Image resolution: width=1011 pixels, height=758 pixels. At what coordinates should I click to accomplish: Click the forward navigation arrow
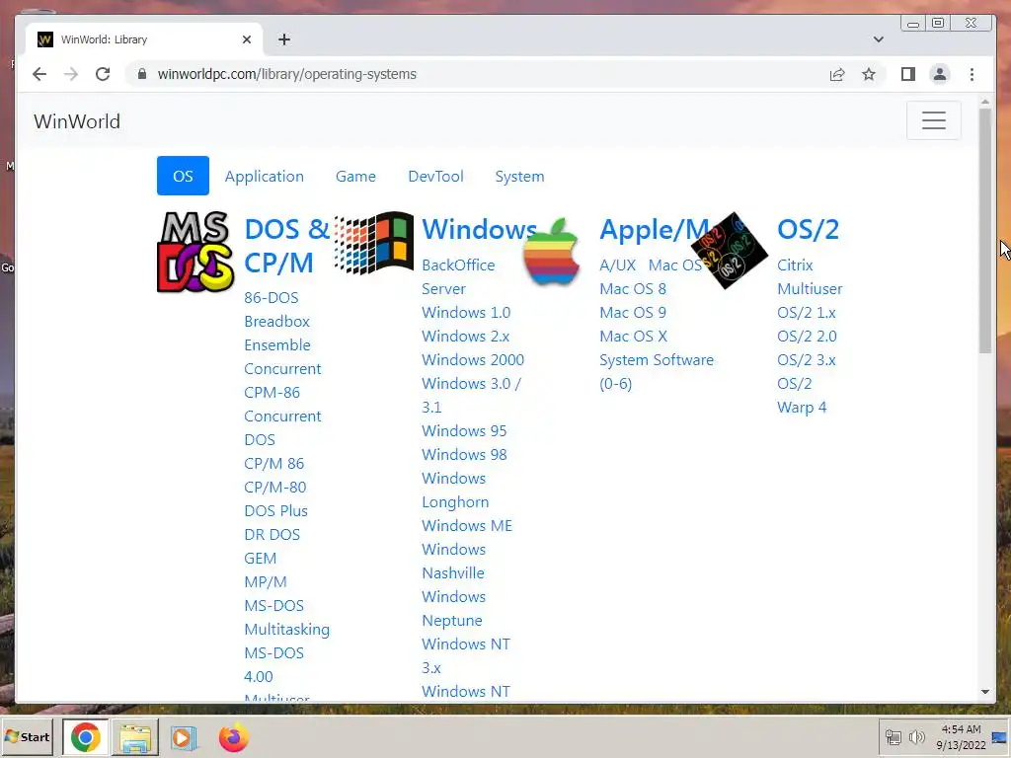[71, 74]
